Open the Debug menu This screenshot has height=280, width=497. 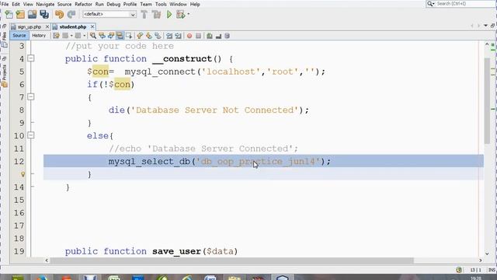tap(113, 5)
